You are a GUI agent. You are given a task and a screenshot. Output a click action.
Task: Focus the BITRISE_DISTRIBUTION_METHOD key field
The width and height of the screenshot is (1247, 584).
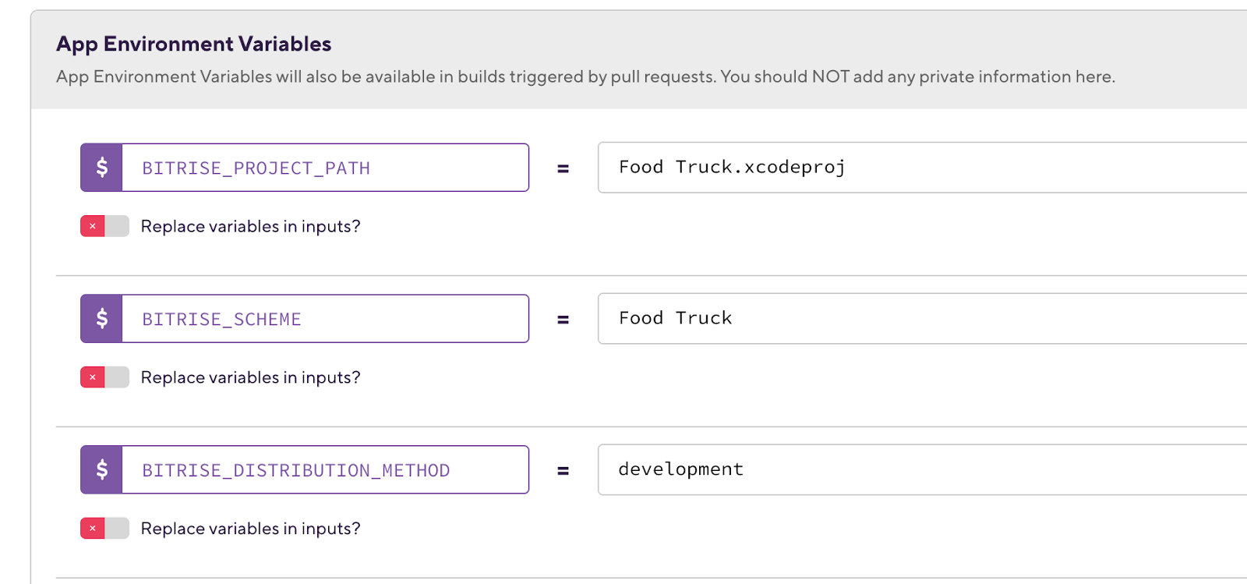point(325,470)
